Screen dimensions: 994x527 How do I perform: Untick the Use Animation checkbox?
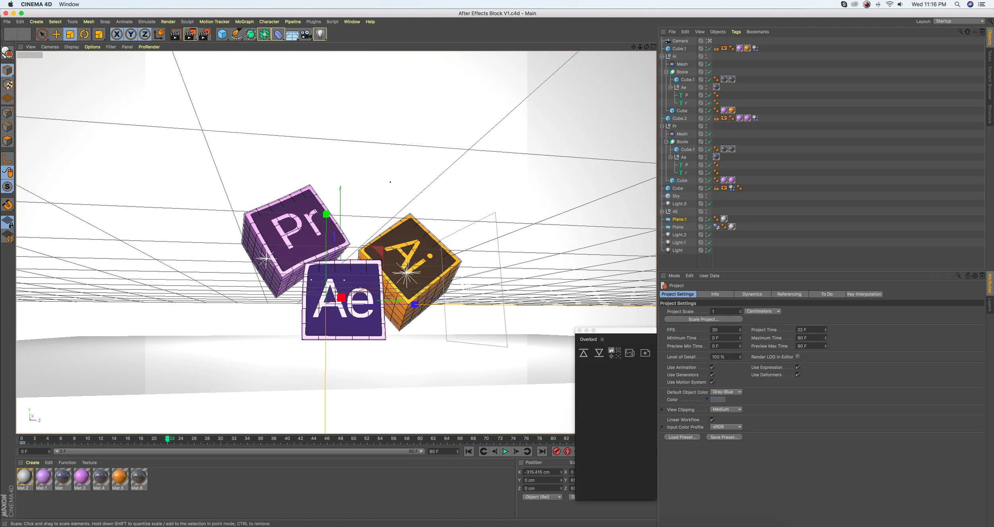click(x=712, y=367)
